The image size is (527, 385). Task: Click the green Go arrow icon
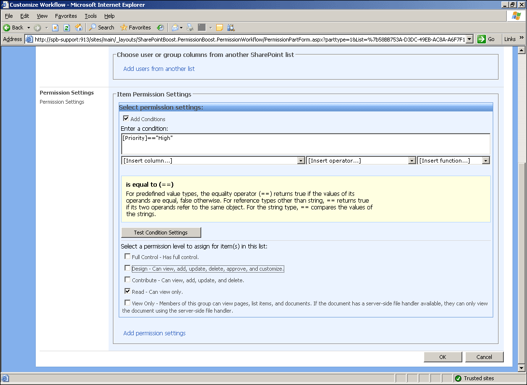point(481,39)
